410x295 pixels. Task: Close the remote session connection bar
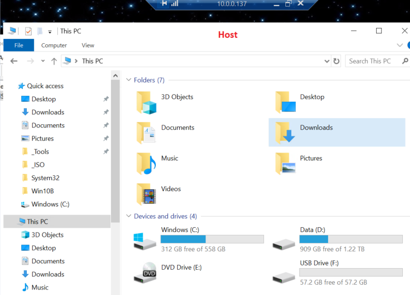(301, 3)
